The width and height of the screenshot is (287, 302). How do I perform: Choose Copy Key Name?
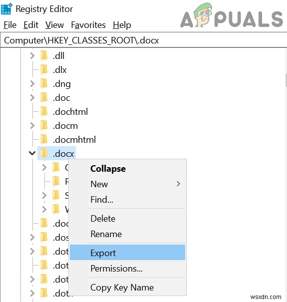tap(127, 288)
